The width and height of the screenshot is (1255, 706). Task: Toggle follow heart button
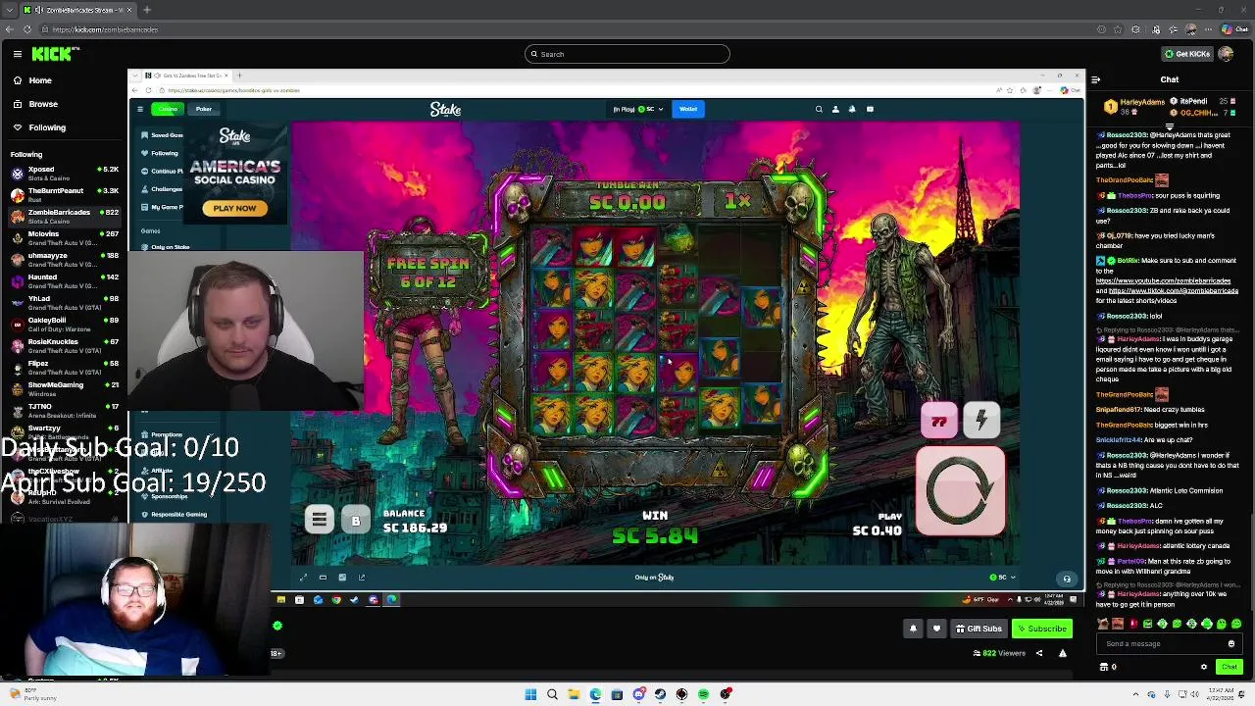(x=936, y=629)
